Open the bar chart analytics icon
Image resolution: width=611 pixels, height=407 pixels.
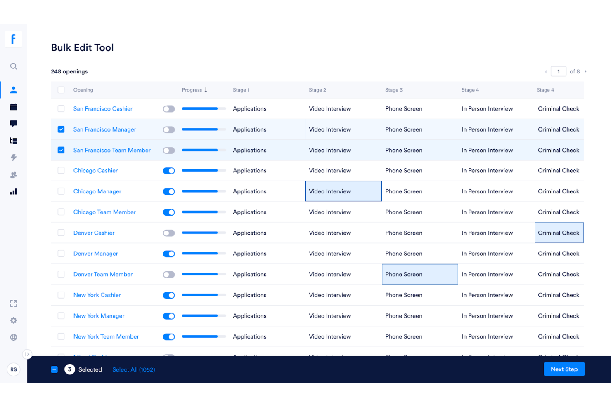14,192
